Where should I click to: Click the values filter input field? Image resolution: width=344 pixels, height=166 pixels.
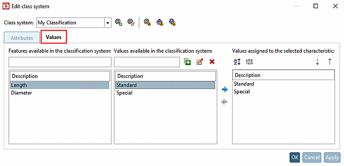pos(147,62)
